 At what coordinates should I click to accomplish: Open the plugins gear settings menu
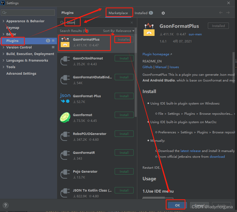tap(163, 13)
